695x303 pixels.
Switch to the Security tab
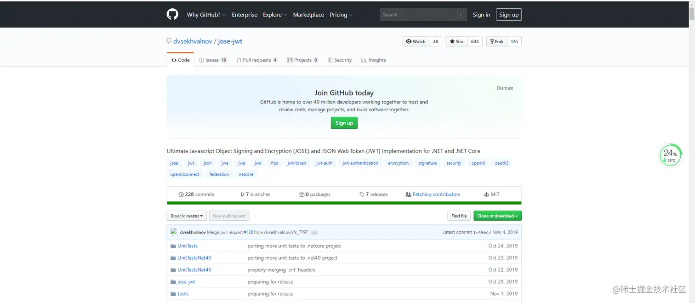coord(340,60)
